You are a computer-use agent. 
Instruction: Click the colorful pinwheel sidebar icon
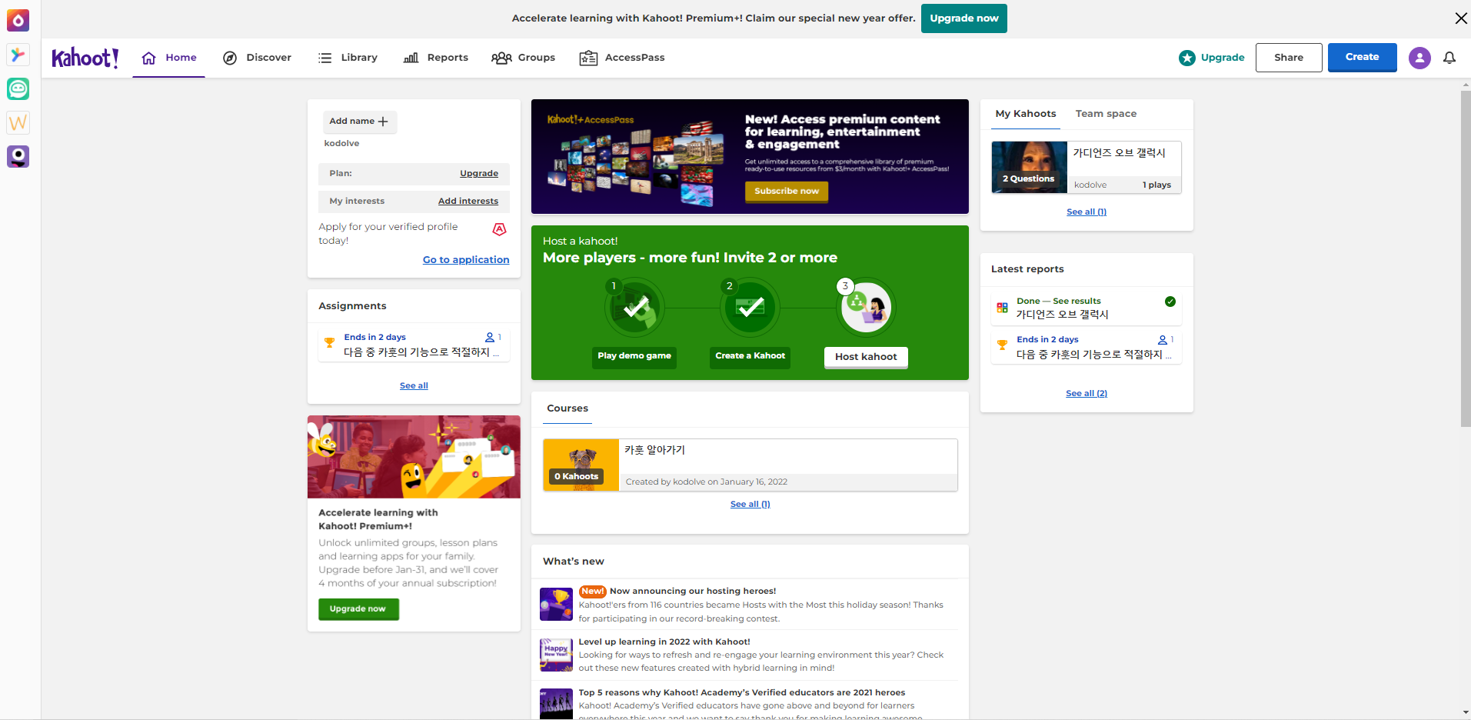[18, 55]
